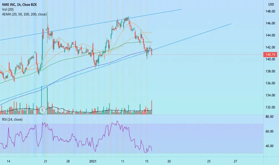The width and height of the screenshot is (279, 165).
Task: Click the RSI (14, close) indicator label
Action: (12, 119)
